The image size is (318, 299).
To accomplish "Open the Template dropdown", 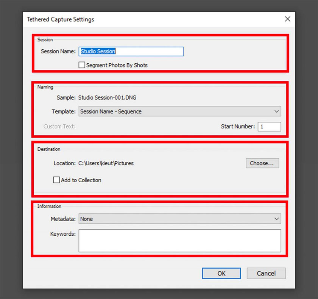I will pyautogui.click(x=180, y=111).
